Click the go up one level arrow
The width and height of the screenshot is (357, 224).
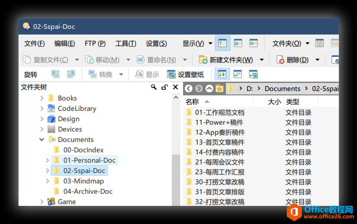pyautogui.click(x=209, y=88)
